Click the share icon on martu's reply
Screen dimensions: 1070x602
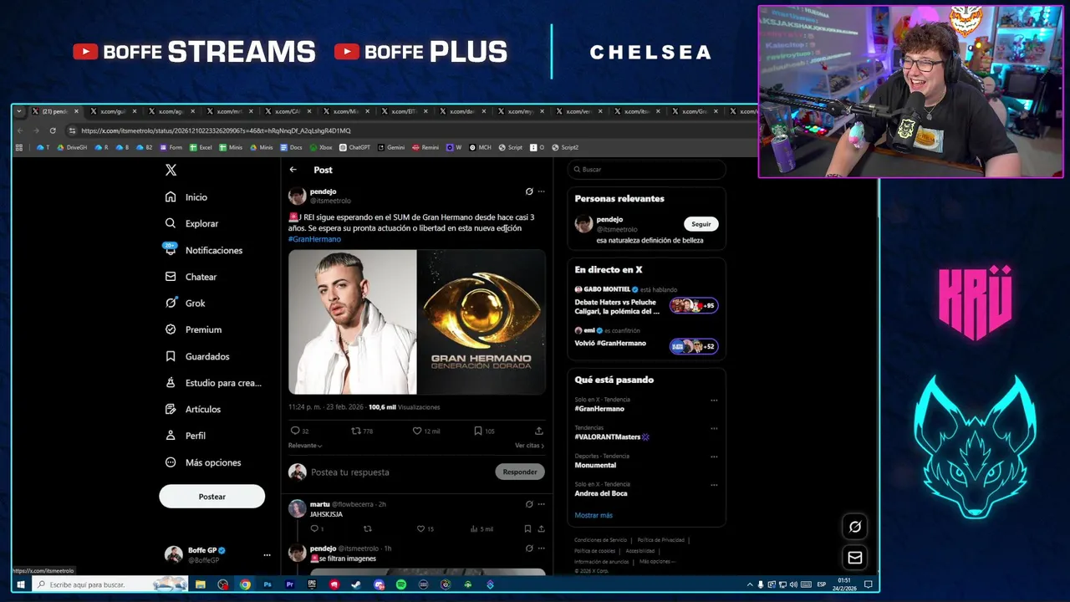tap(541, 528)
